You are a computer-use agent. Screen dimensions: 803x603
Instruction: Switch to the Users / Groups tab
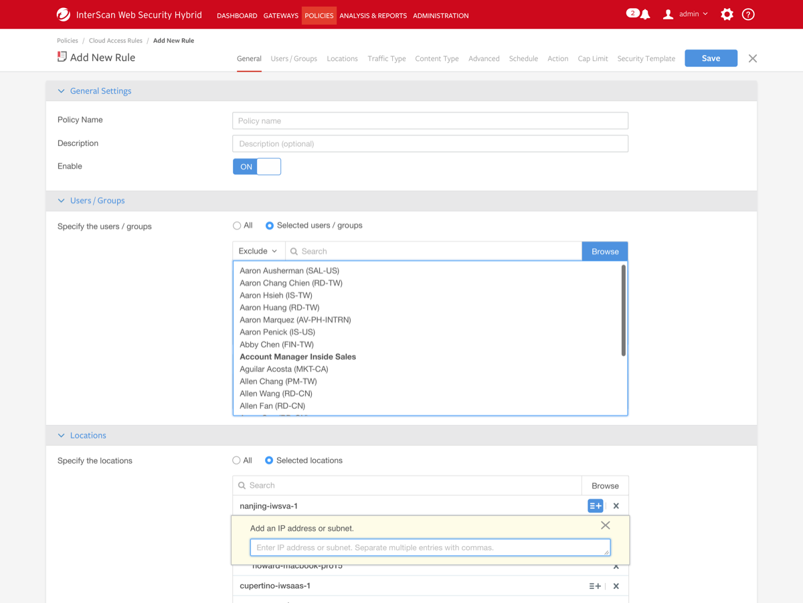coord(294,59)
